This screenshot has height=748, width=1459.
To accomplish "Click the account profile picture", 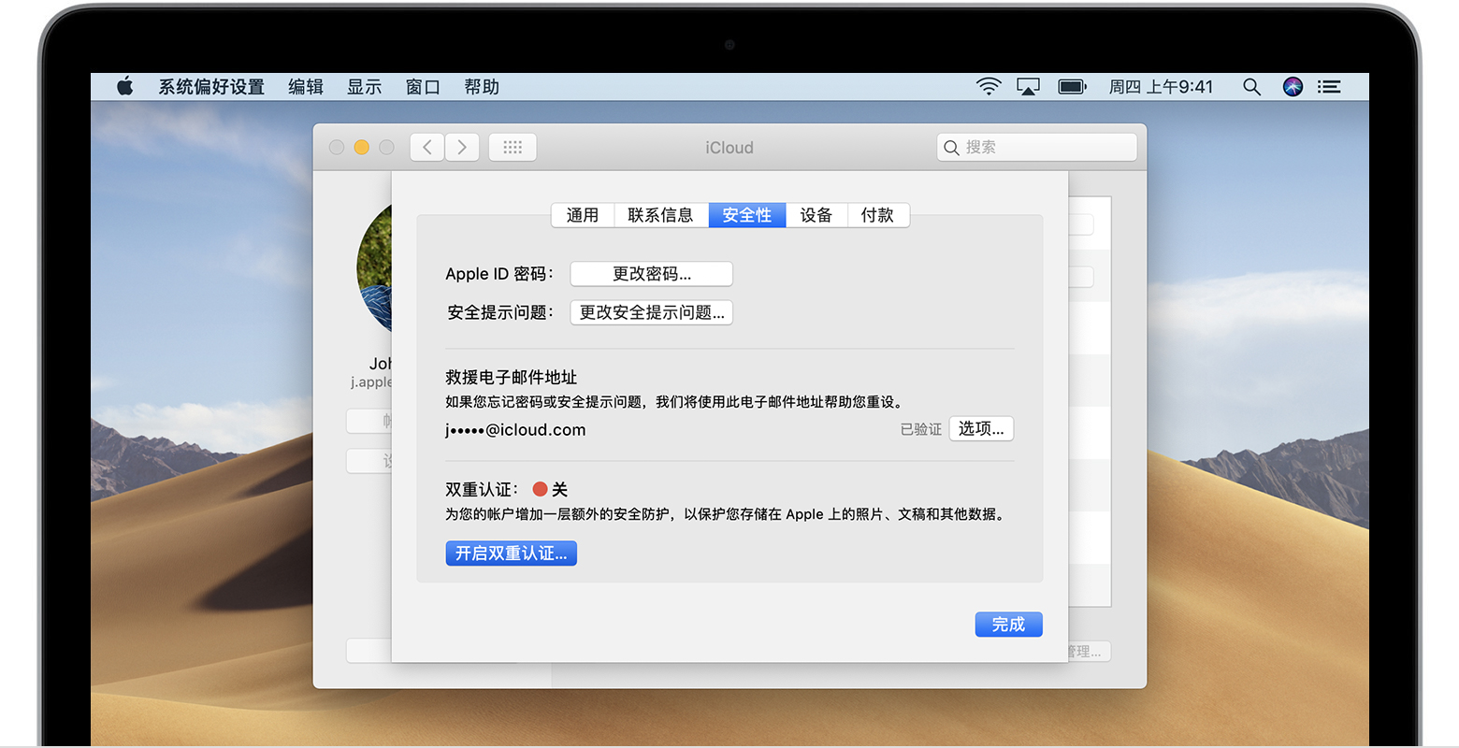I will point(374,269).
